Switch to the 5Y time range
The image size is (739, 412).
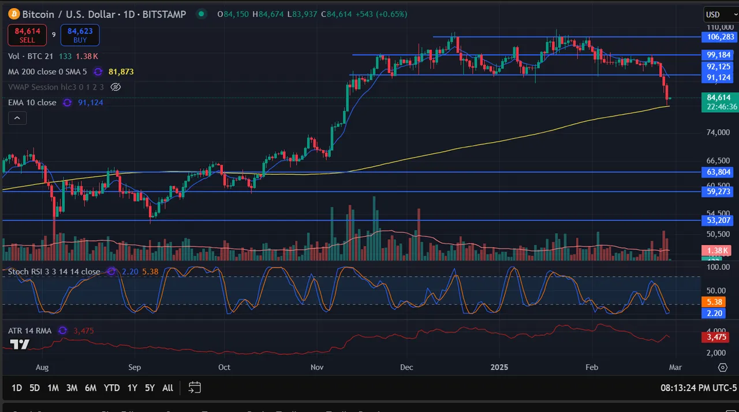pos(150,388)
